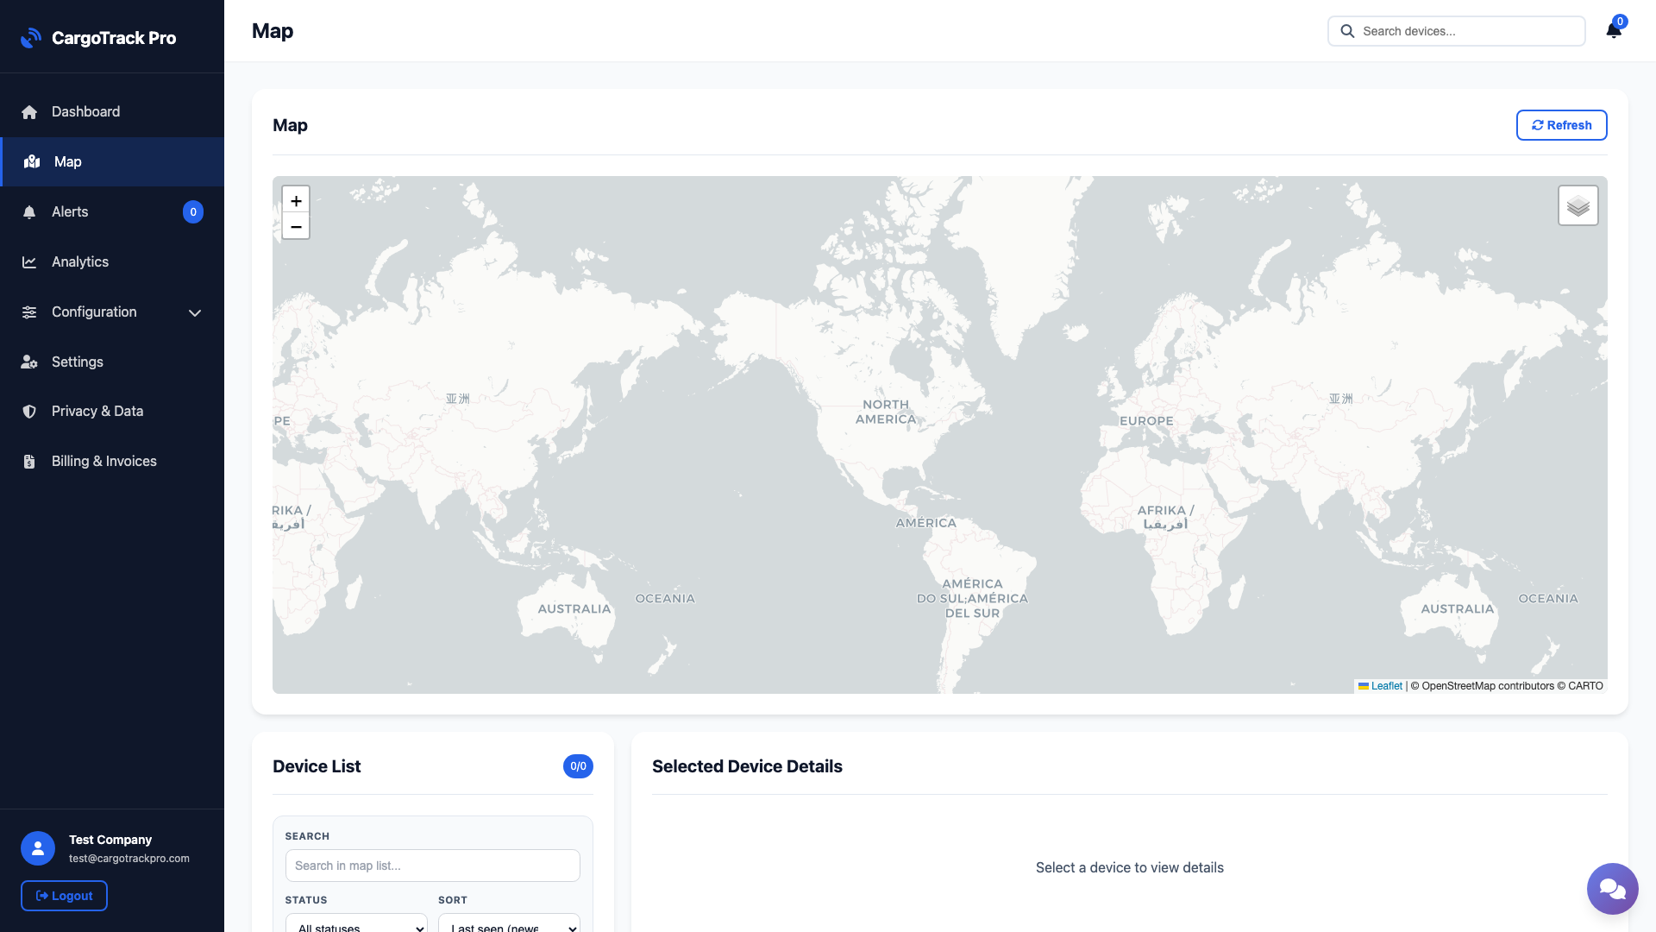Open Settings from the sidebar
The width and height of the screenshot is (1656, 932).
point(77,362)
